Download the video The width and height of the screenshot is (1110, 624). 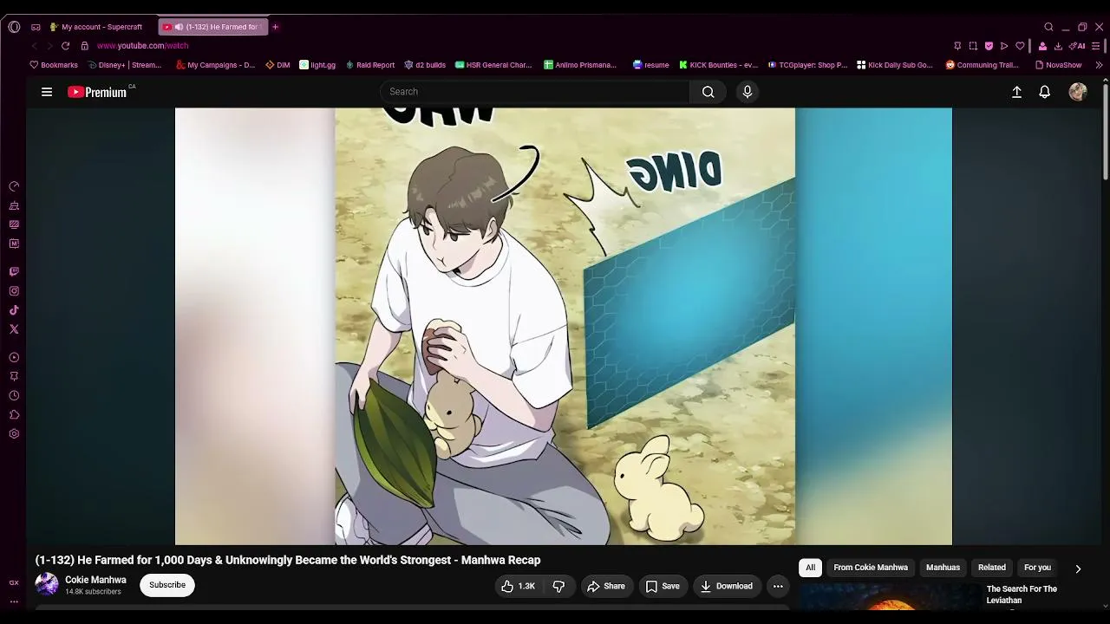pyautogui.click(x=727, y=586)
